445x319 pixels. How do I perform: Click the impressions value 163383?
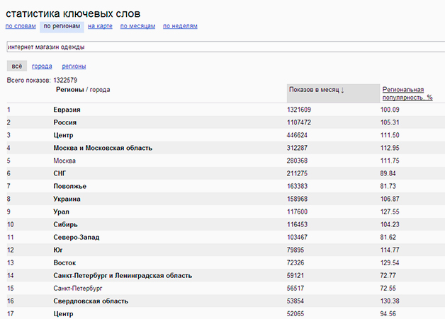[x=297, y=186]
